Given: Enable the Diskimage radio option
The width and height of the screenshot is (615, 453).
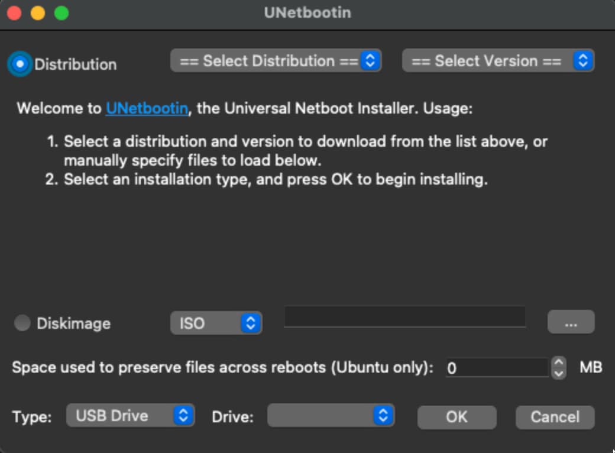Looking at the screenshot, I should [22, 323].
